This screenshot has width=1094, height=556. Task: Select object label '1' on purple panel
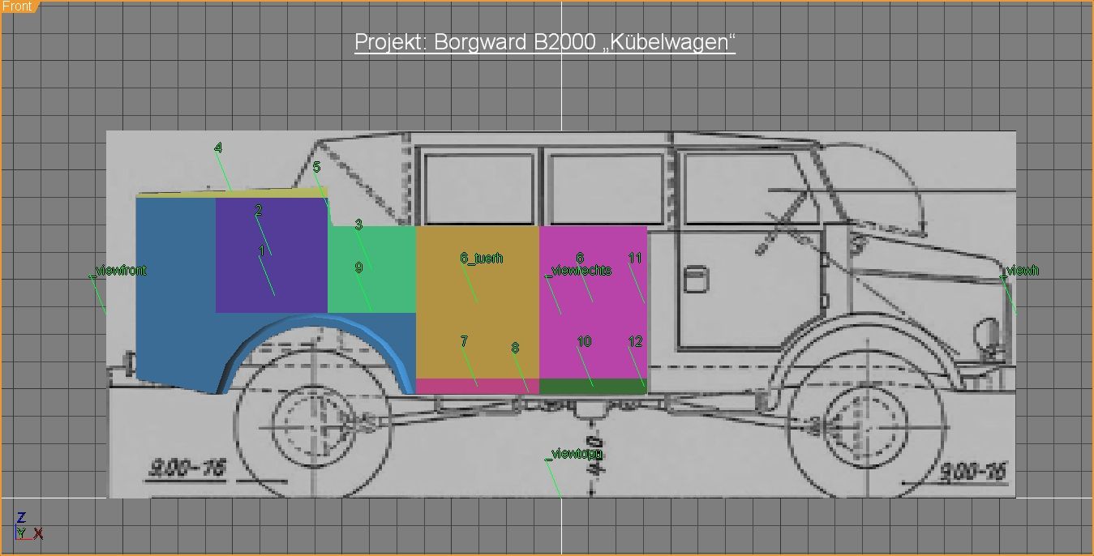[x=261, y=251]
